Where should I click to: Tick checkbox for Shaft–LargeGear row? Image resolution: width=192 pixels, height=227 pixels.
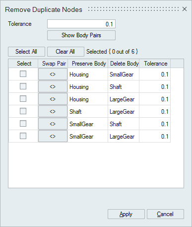point(23,111)
